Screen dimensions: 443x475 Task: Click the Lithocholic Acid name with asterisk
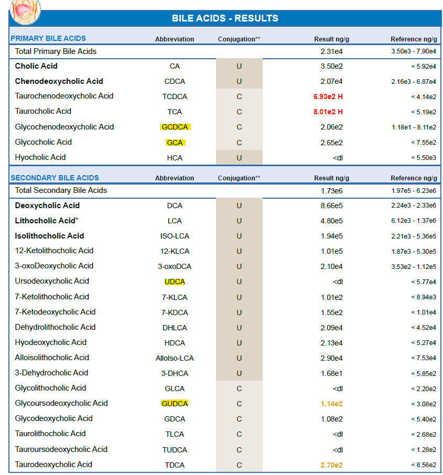46,221
